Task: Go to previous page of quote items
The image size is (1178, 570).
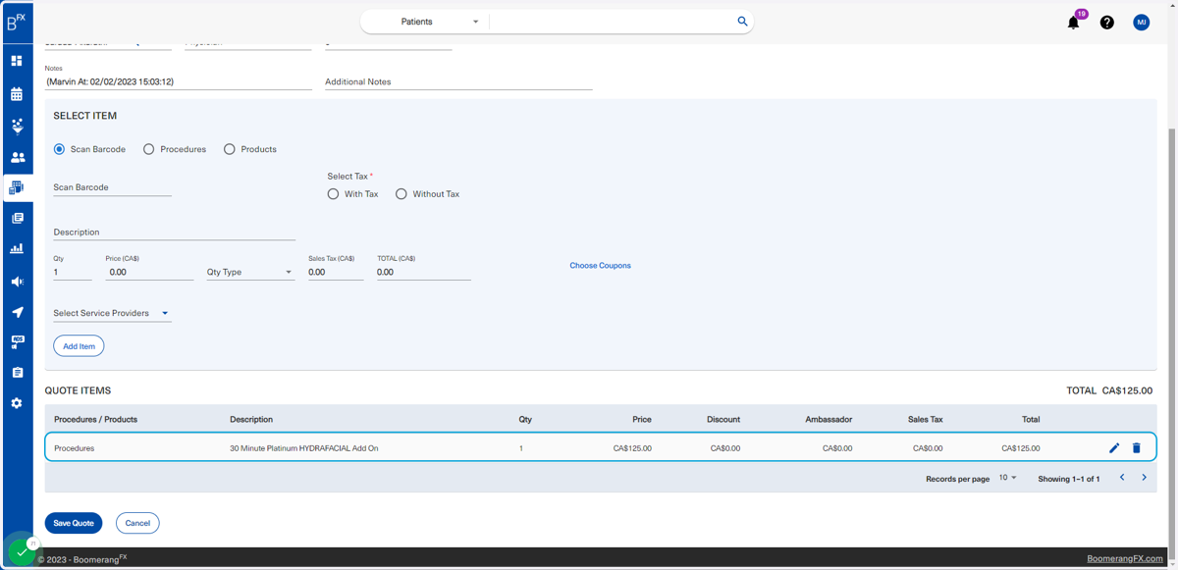Action: pyautogui.click(x=1122, y=478)
